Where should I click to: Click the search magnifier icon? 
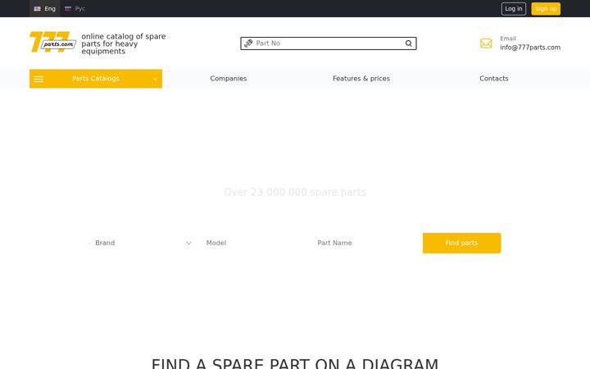click(408, 43)
